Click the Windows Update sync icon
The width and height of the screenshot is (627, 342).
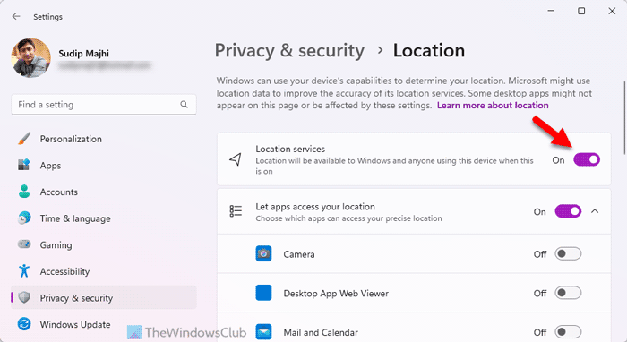tap(24, 324)
